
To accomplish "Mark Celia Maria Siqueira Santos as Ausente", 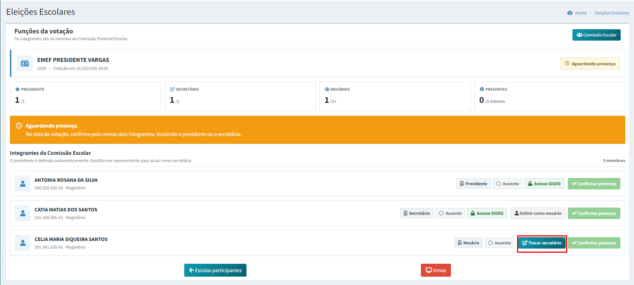I will tap(500, 243).
